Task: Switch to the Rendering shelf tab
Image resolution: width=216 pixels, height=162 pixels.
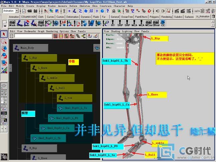Action: (167, 17)
